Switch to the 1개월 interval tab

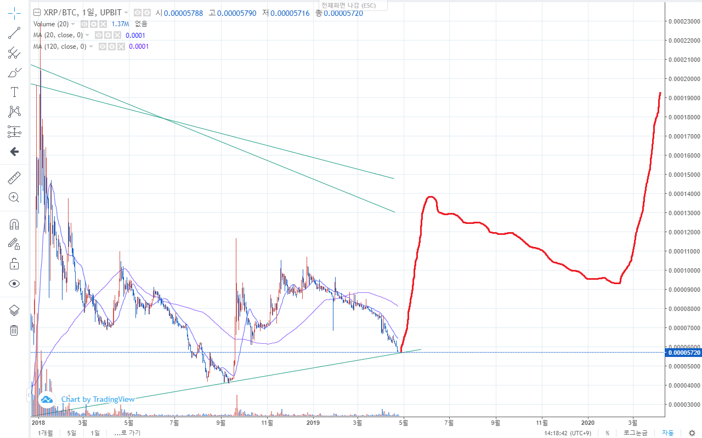coord(46,433)
